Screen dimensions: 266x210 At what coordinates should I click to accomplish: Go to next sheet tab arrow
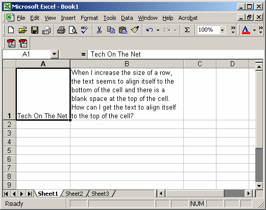[22, 194]
